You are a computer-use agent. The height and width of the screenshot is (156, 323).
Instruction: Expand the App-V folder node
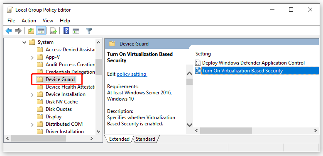(32, 57)
